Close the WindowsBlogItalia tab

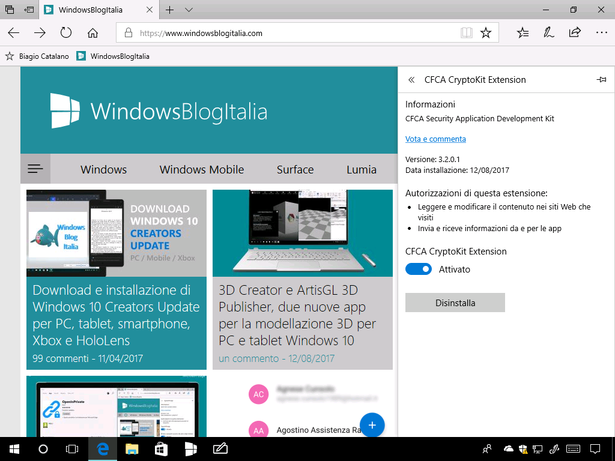(150, 10)
